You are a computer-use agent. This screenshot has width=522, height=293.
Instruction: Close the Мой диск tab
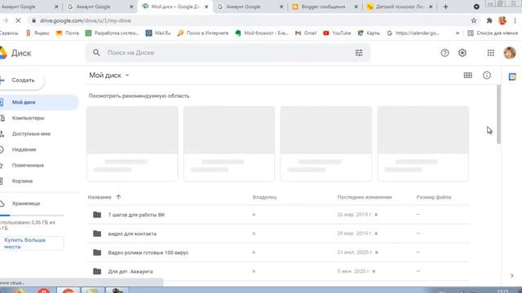click(x=206, y=7)
